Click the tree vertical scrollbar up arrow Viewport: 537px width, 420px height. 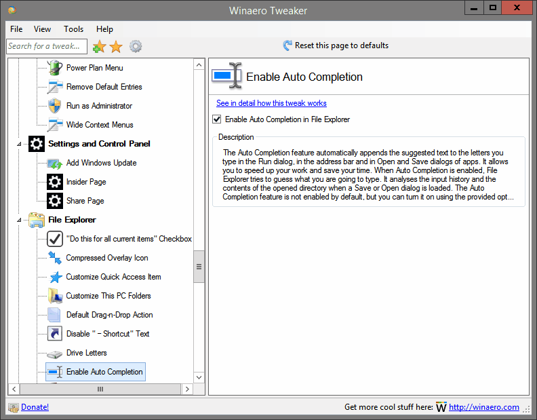[x=199, y=65]
